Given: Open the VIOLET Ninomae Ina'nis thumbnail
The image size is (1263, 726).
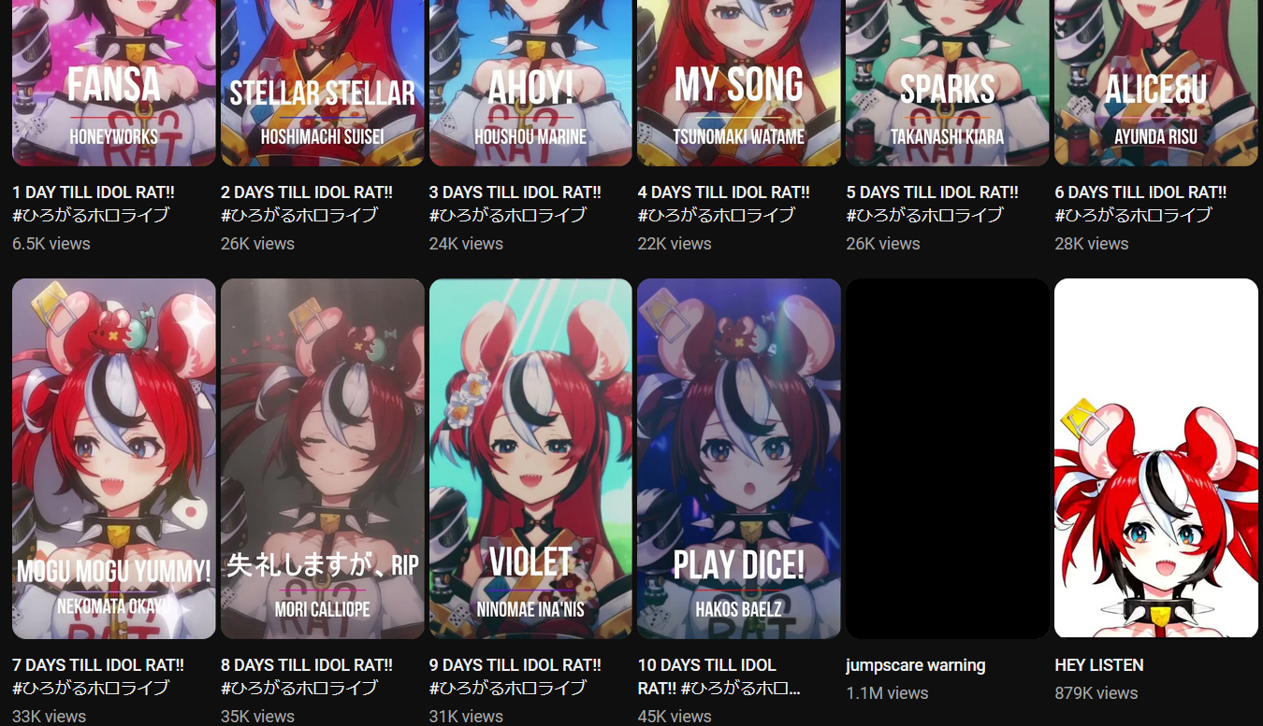Looking at the screenshot, I should 530,459.
